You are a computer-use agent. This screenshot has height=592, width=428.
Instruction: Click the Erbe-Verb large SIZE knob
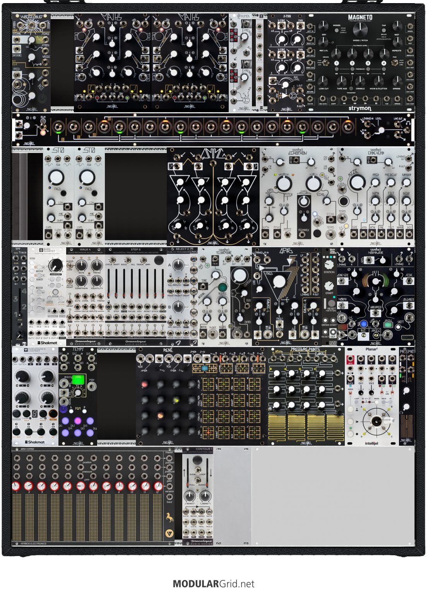[x=358, y=183]
